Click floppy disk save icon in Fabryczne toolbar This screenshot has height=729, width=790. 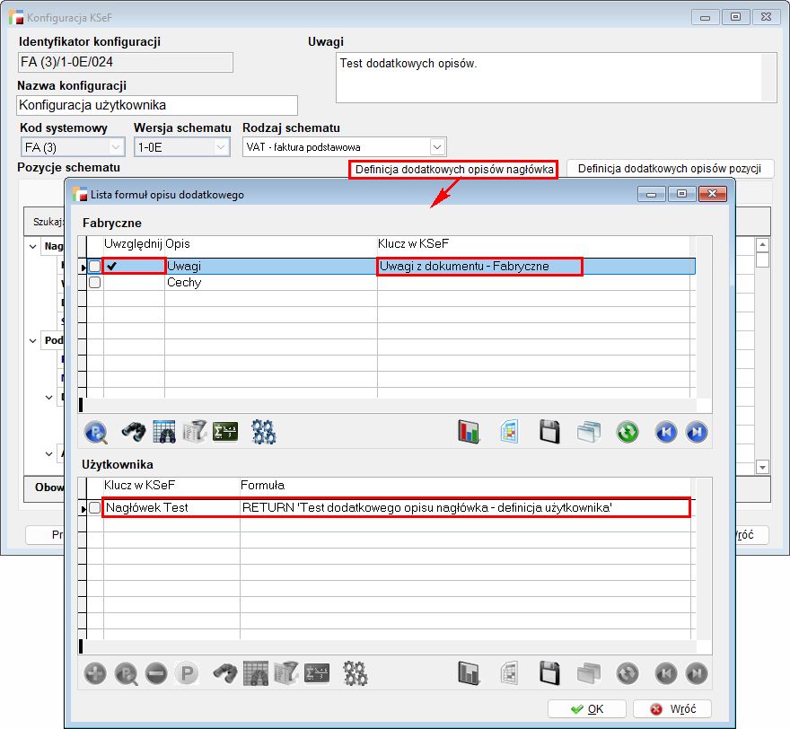[550, 432]
